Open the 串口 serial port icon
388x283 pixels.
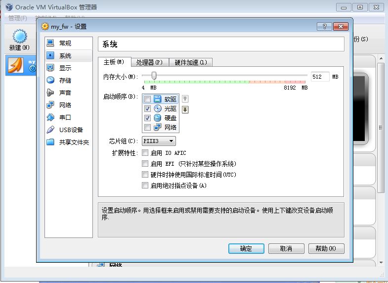pyautogui.click(x=50, y=117)
